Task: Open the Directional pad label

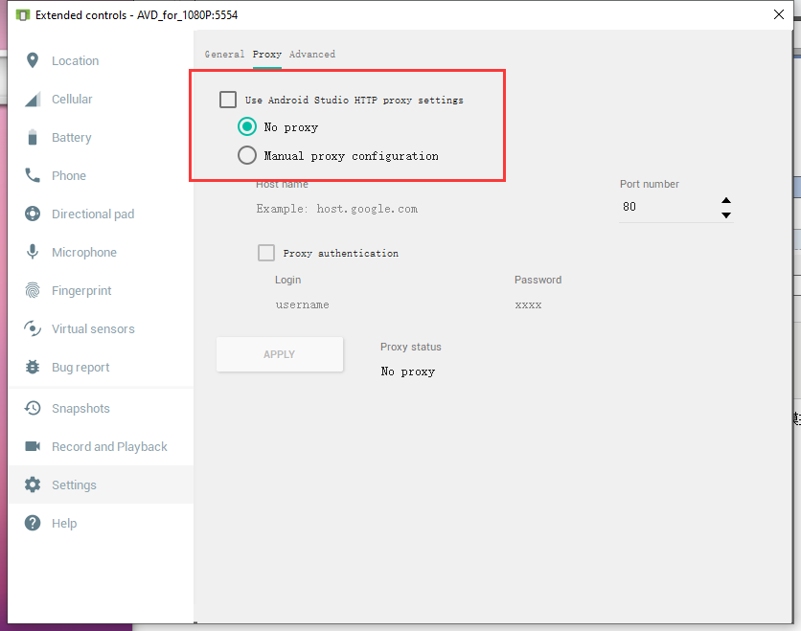Action: click(93, 214)
